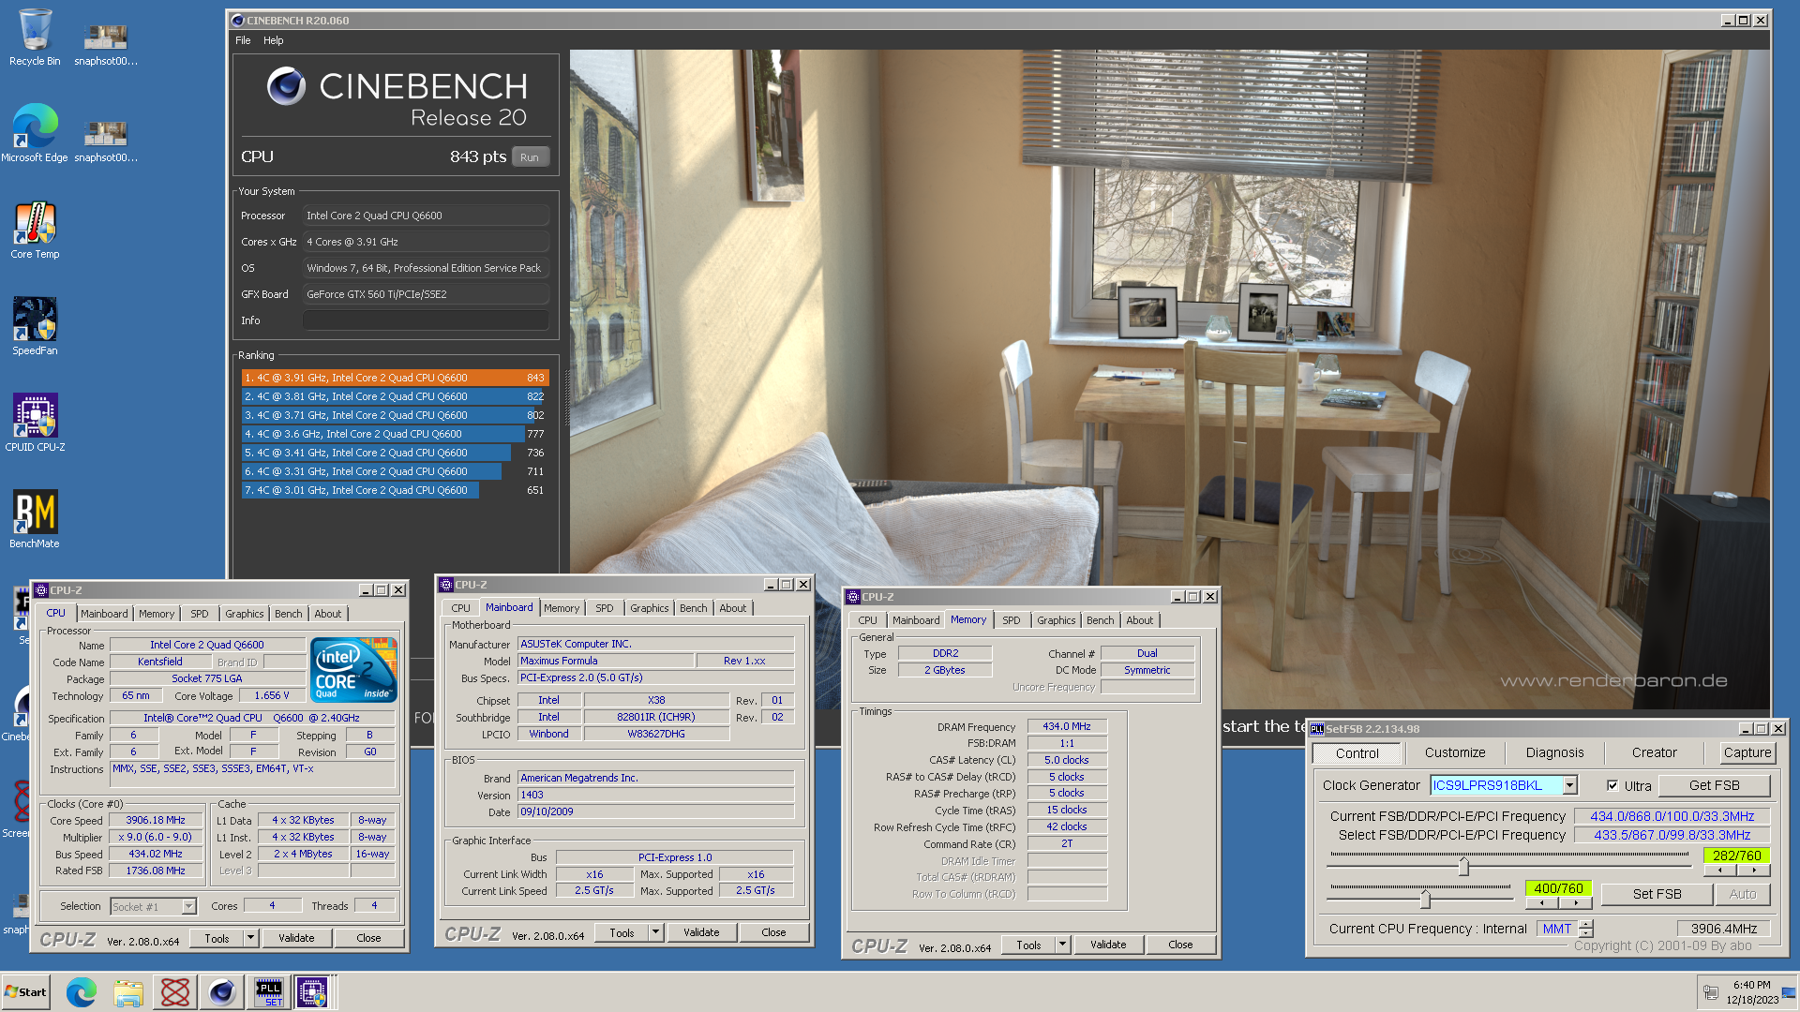Open the Clock Generator dropdown in SetFSB
The image size is (1800, 1012).
coord(1570,785)
